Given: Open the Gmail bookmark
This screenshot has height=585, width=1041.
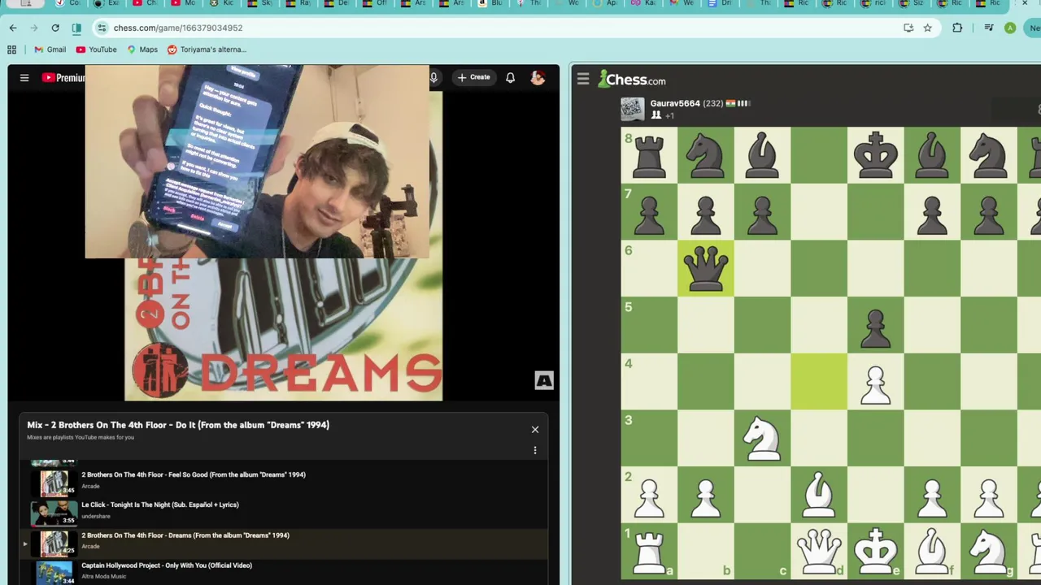Looking at the screenshot, I should point(50,50).
